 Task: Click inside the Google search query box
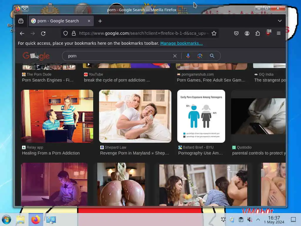point(119,56)
